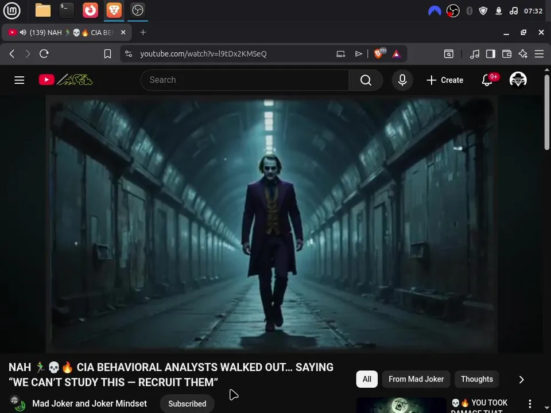
Task: Open more options for YOU TOOK video
Action: (530, 404)
